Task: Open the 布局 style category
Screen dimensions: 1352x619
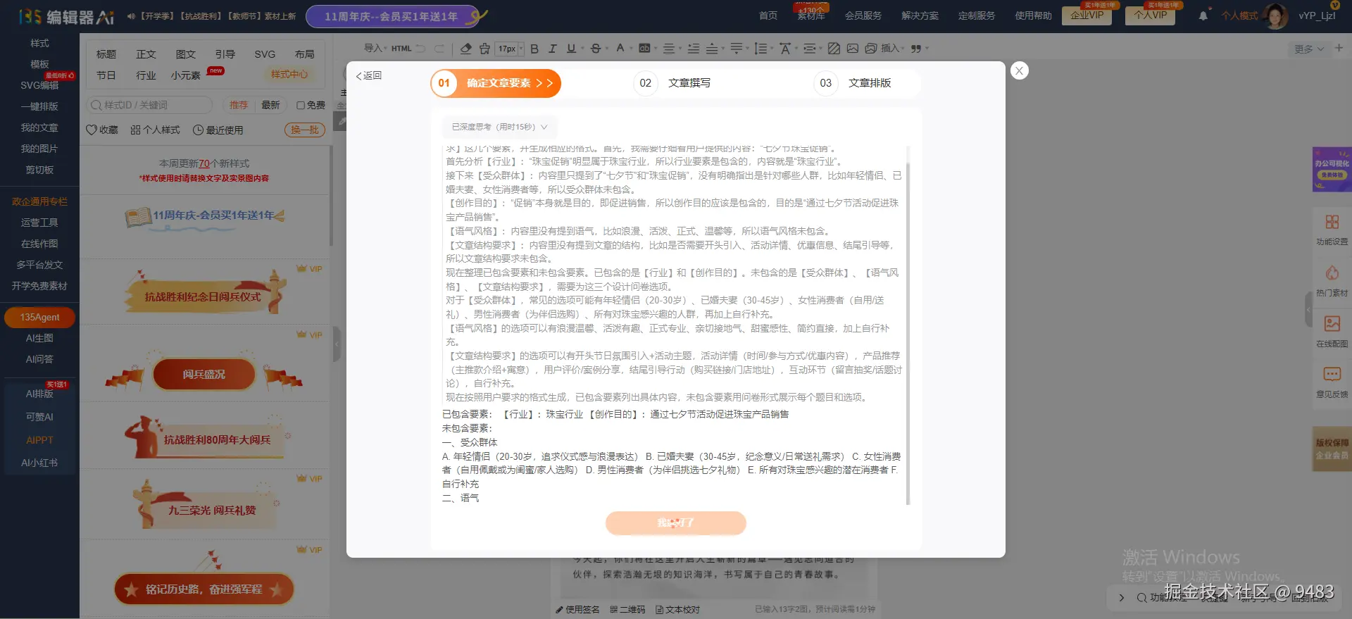Action: (305, 54)
